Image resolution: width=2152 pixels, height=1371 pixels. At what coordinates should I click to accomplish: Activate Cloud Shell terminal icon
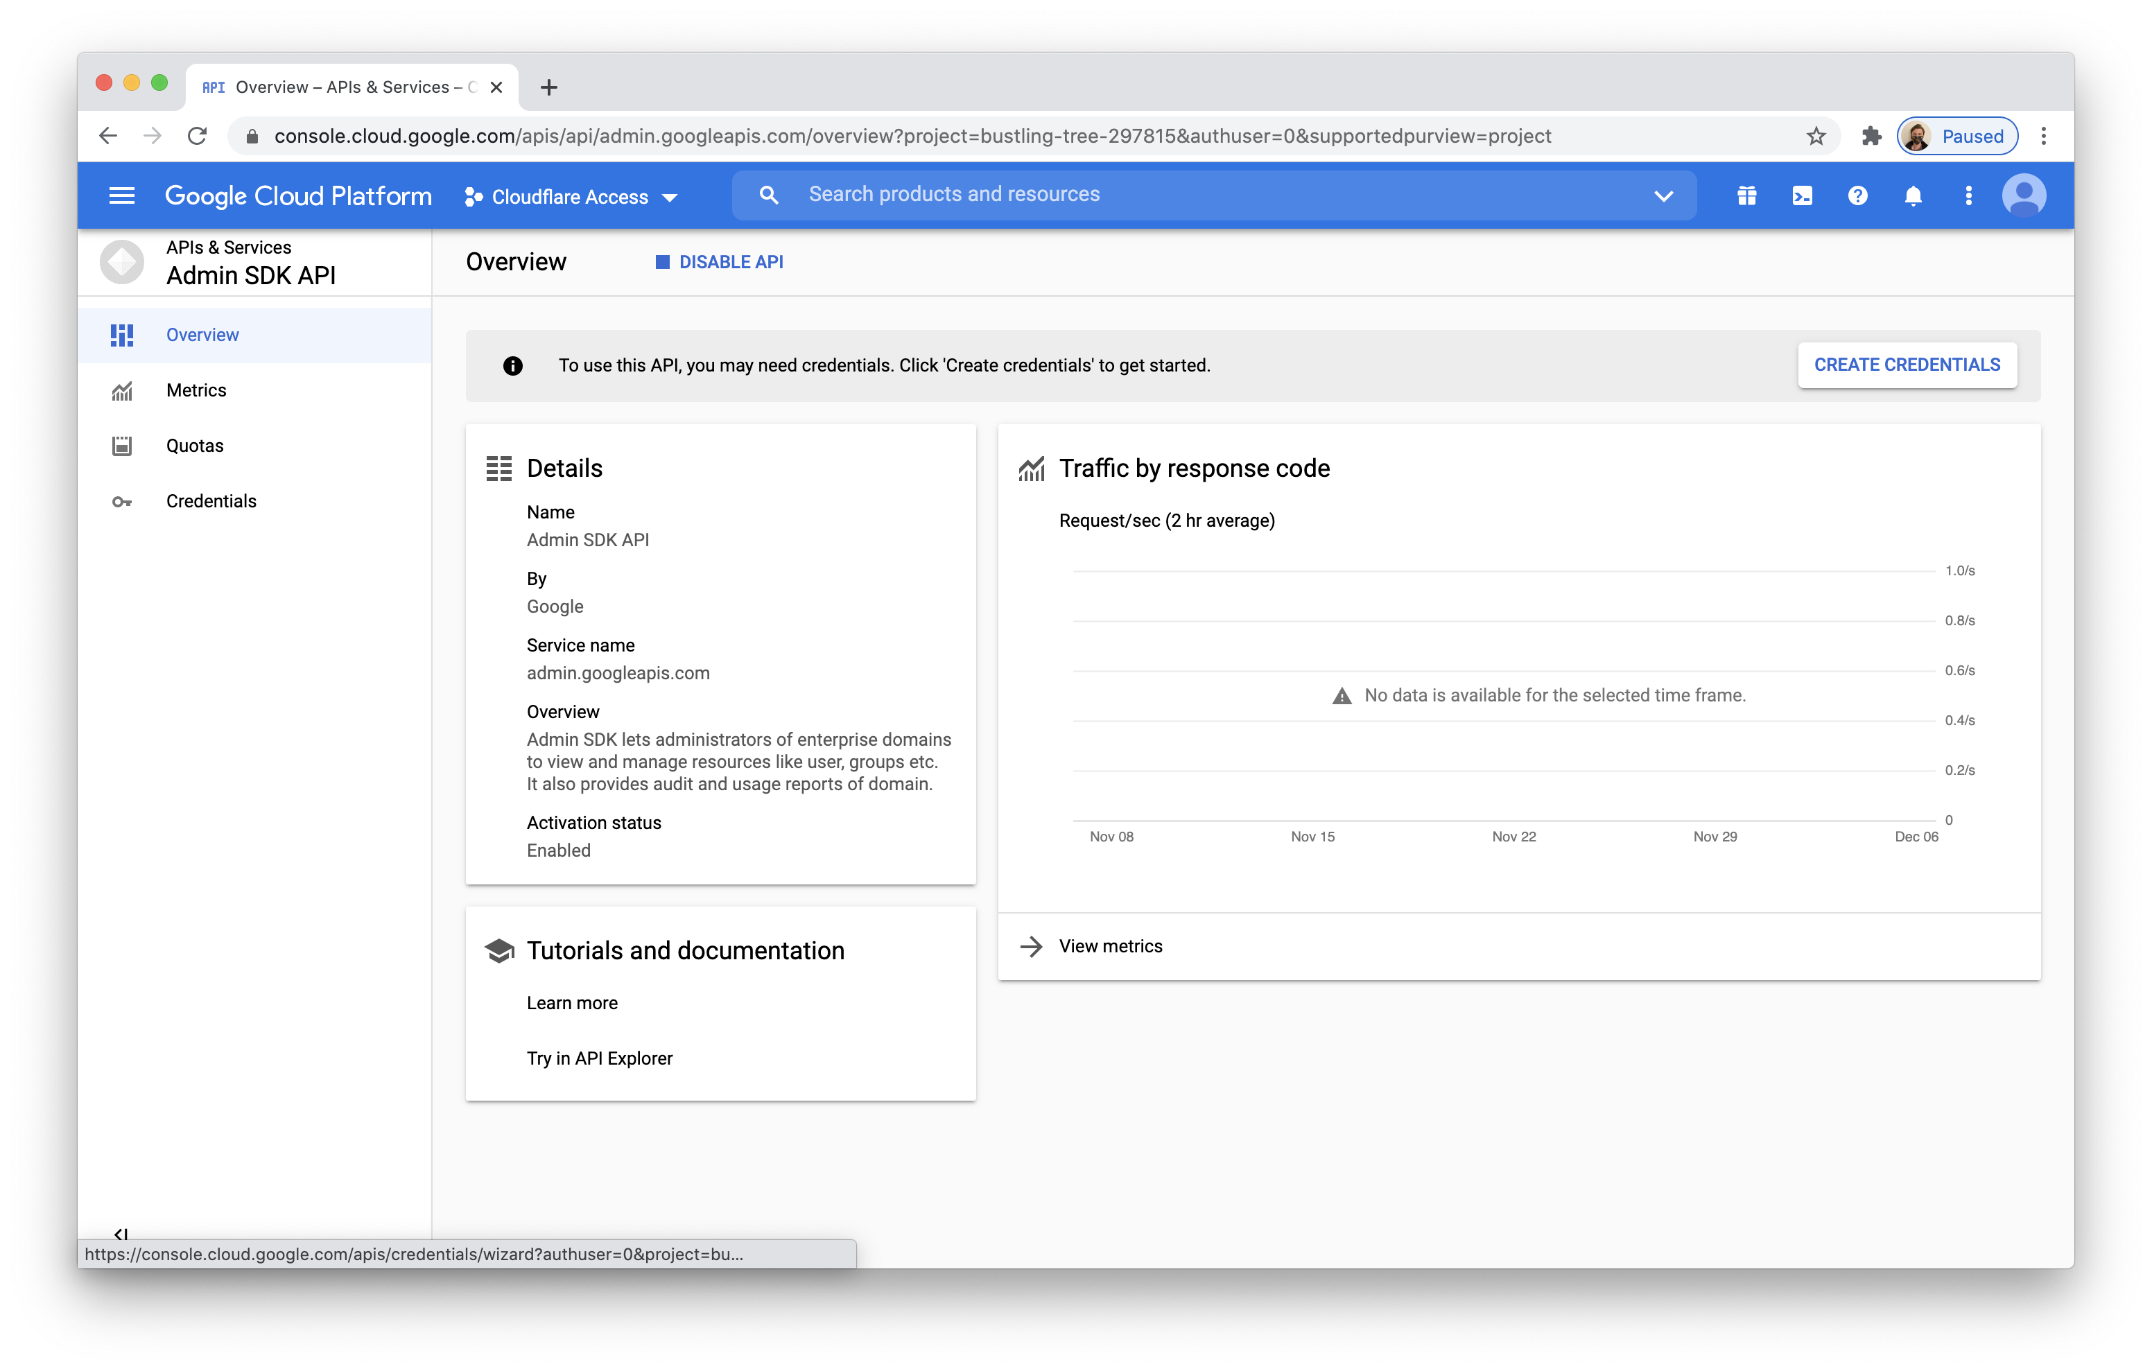pyautogui.click(x=1802, y=195)
